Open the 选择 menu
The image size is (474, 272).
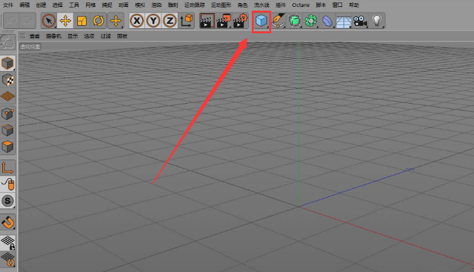tap(57, 5)
